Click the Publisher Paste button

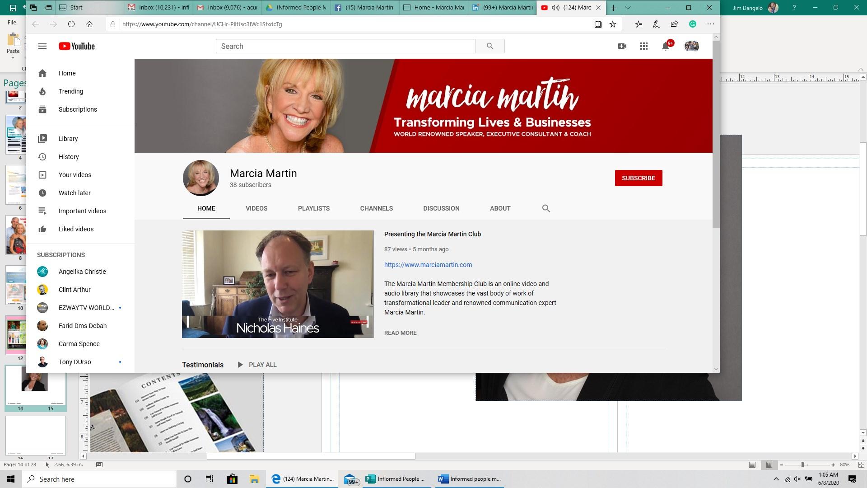pos(13,44)
